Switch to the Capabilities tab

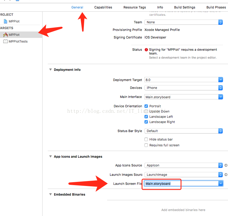[103, 7]
